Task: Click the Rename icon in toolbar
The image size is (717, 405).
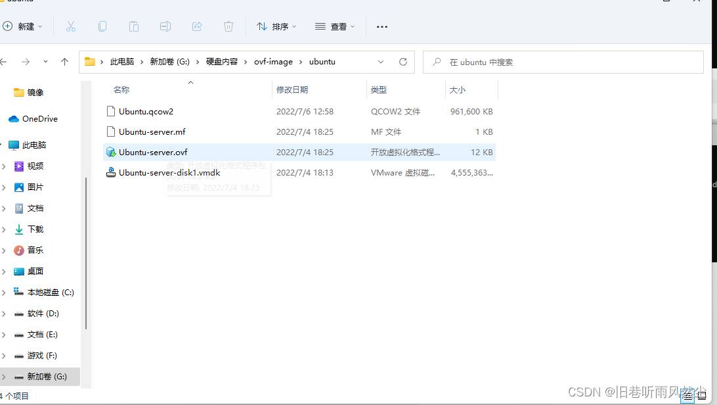Action: [165, 26]
